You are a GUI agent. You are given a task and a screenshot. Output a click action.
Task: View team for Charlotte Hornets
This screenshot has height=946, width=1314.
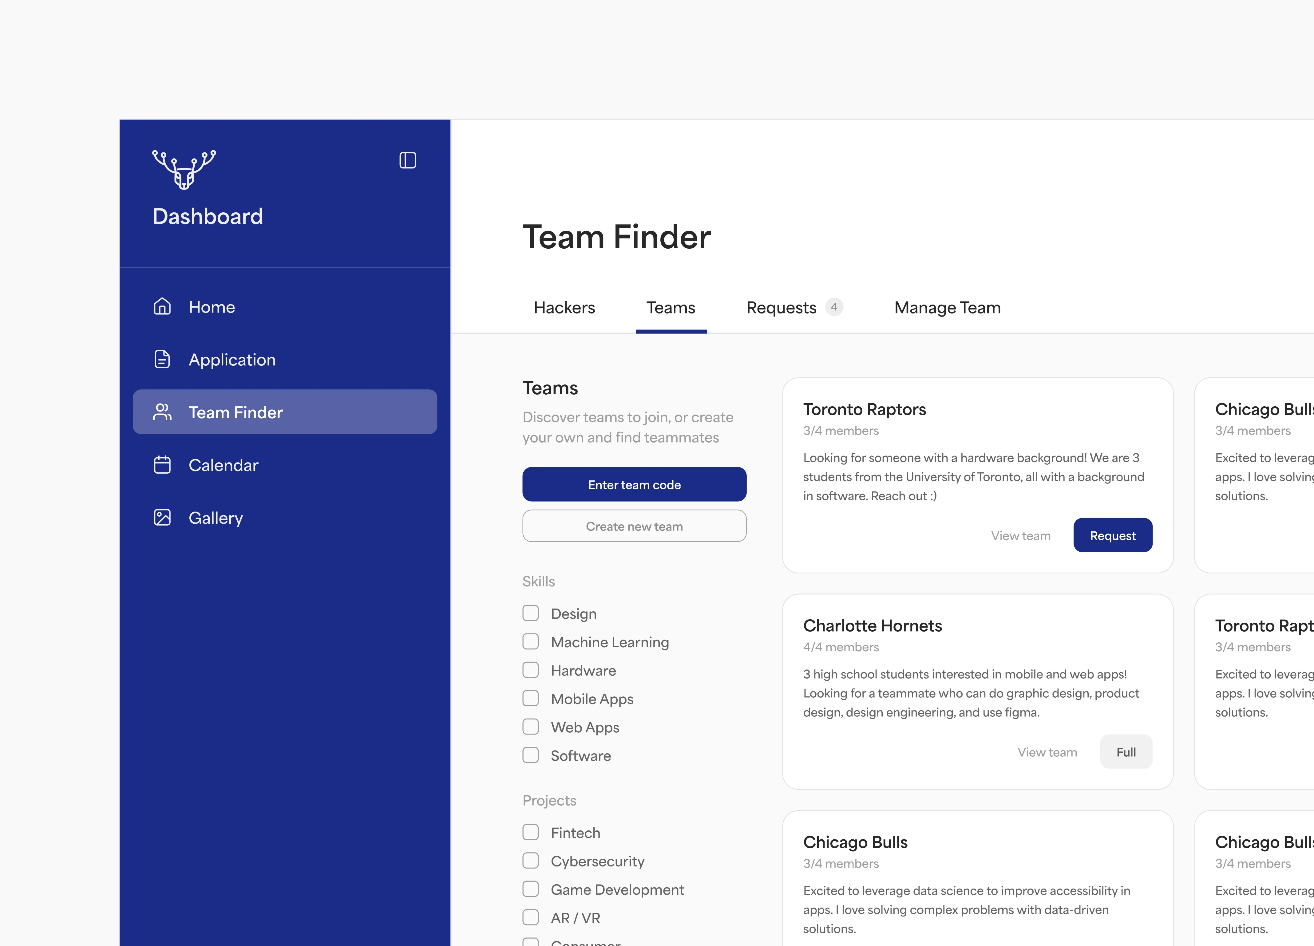point(1047,752)
